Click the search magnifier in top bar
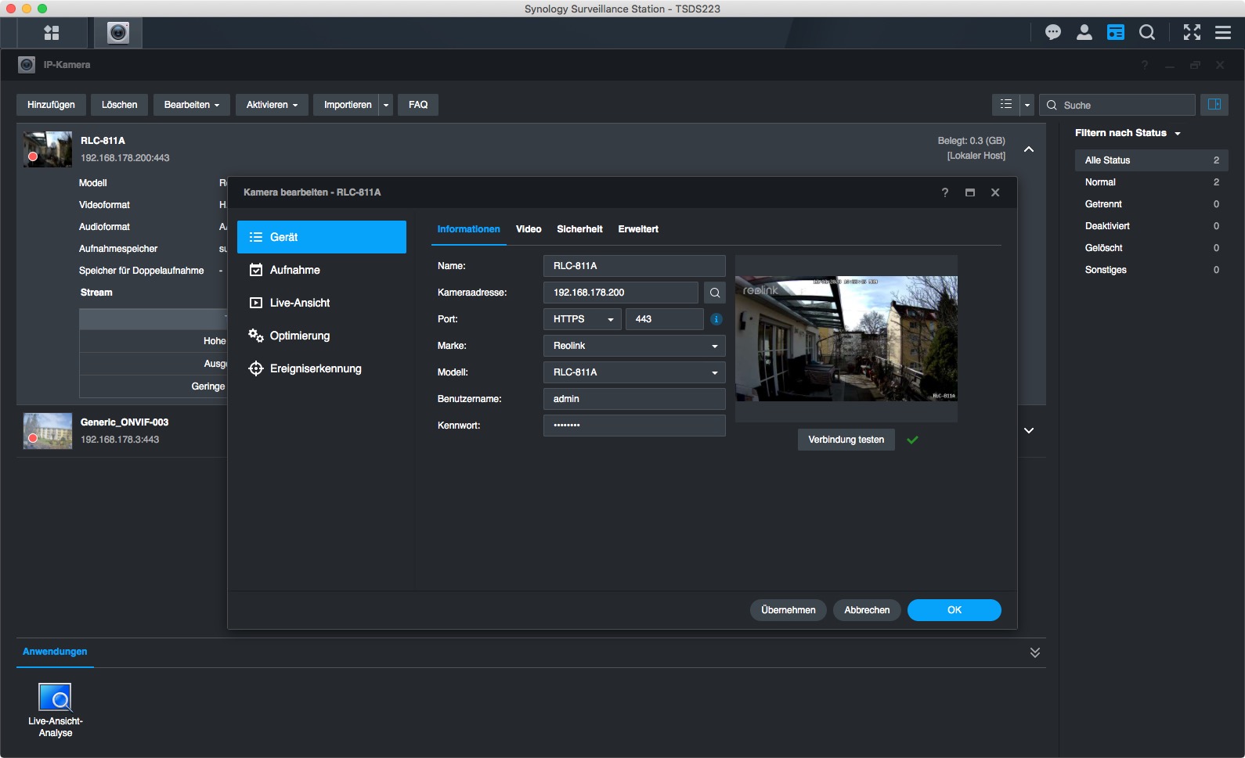The width and height of the screenshot is (1245, 758). point(1146,33)
